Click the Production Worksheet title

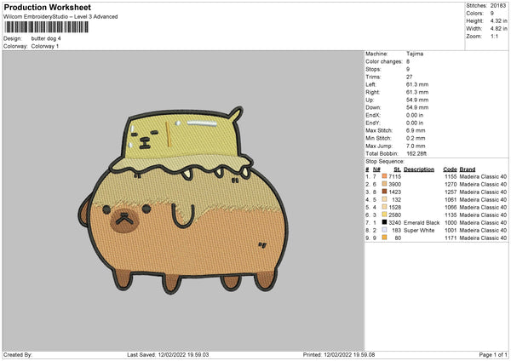[x=47, y=7]
